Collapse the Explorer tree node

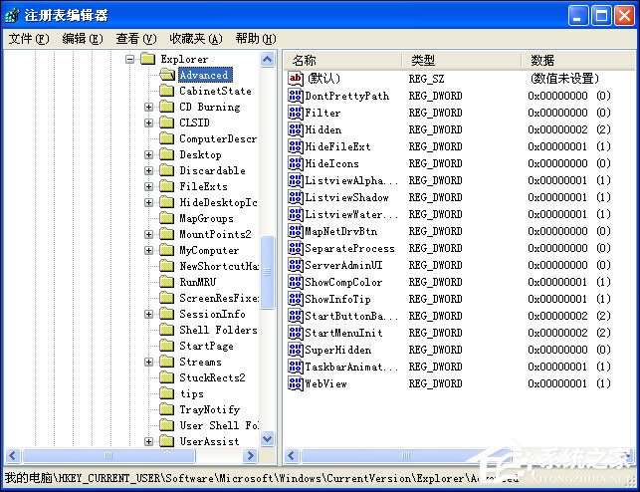click(x=129, y=59)
